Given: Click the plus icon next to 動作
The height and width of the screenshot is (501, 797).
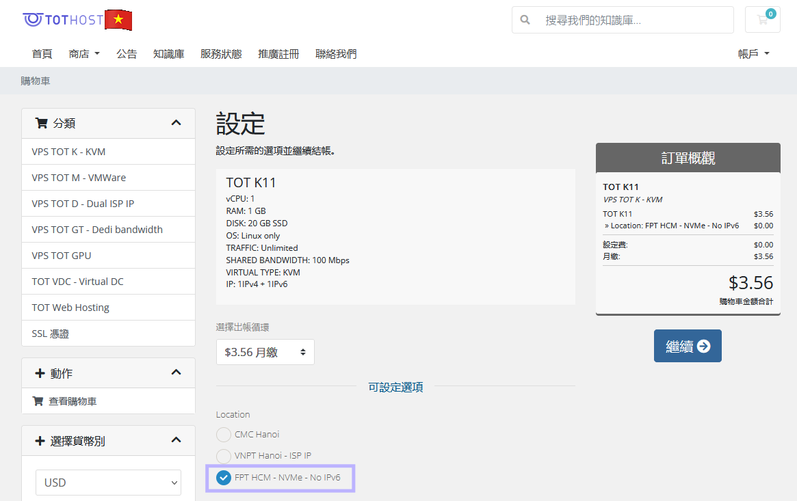Looking at the screenshot, I should (x=40, y=373).
